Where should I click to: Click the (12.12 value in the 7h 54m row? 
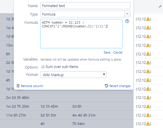(x=144, y=124)
